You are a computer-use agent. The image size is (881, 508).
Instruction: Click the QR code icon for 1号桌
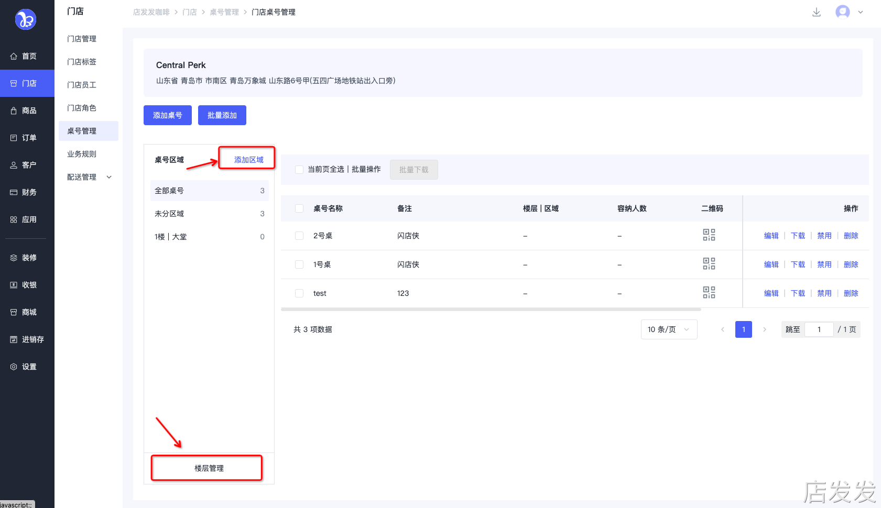point(709,264)
